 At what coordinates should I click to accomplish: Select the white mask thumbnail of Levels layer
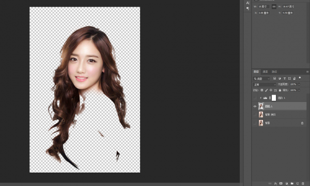(274, 98)
